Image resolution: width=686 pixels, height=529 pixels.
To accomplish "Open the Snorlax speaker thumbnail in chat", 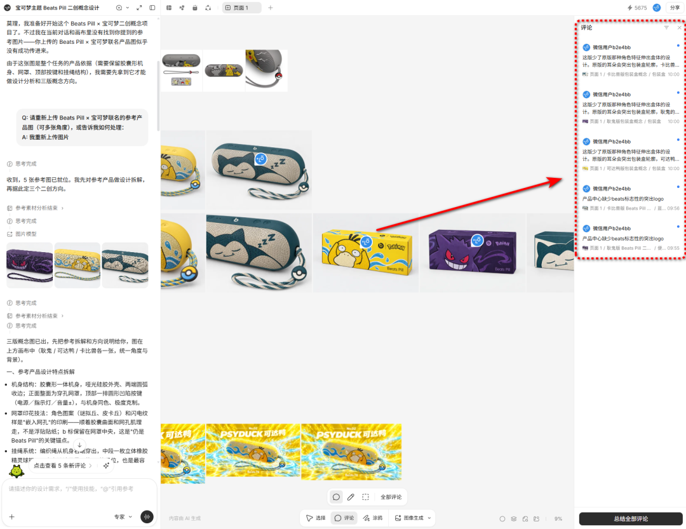I will [x=125, y=265].
